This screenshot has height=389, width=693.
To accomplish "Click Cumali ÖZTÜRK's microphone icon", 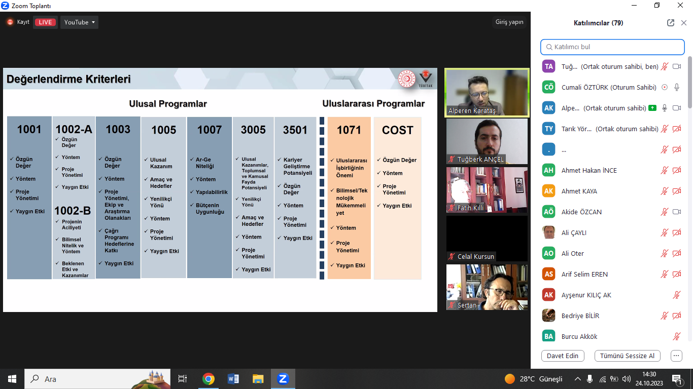I will pos(676,87).
